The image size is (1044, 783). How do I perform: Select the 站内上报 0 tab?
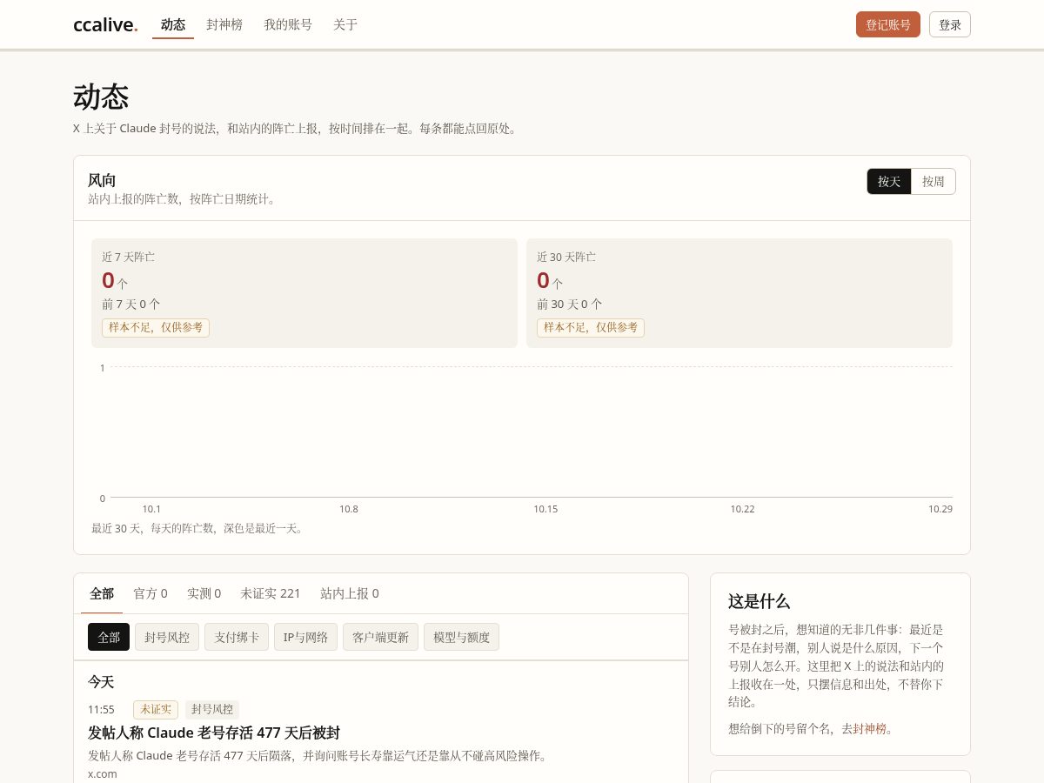[350, 593]
